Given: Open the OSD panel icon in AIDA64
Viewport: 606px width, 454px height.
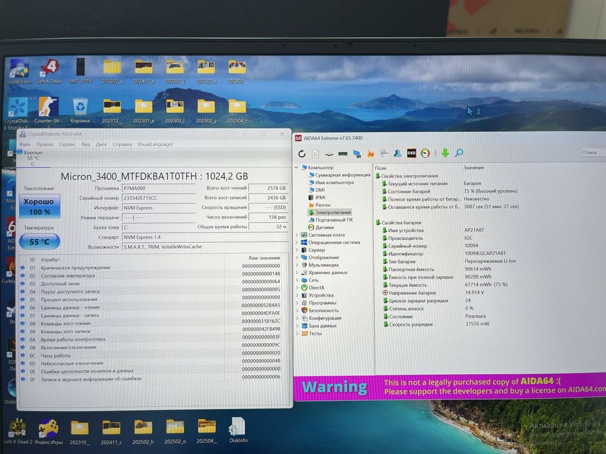Looking at the screenshot, I should (x=411, y=153).
